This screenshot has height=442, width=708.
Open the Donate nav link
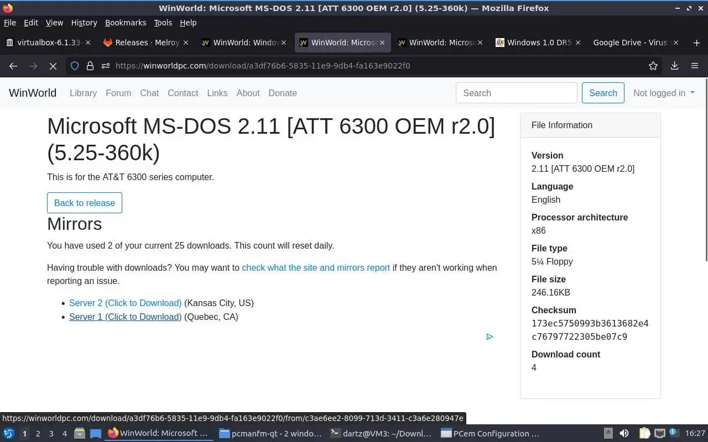283,93
